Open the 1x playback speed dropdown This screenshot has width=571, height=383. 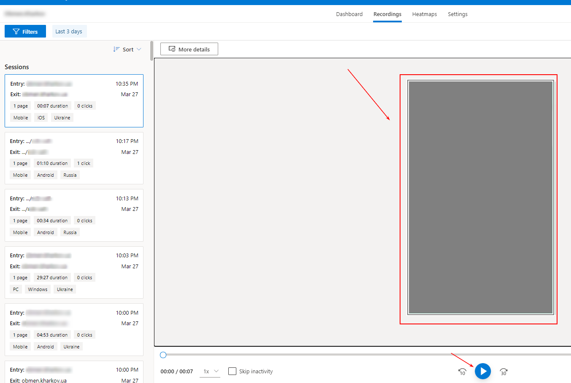click(x=210, y=371)
